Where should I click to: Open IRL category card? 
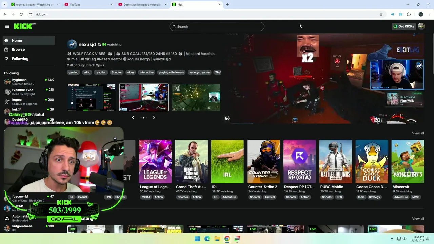point(227,162)
